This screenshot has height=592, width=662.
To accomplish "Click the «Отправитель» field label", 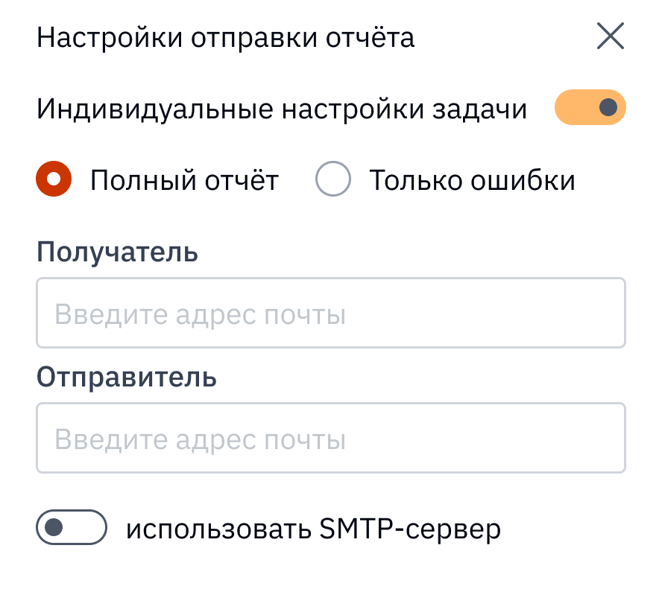I will point(127,378).
